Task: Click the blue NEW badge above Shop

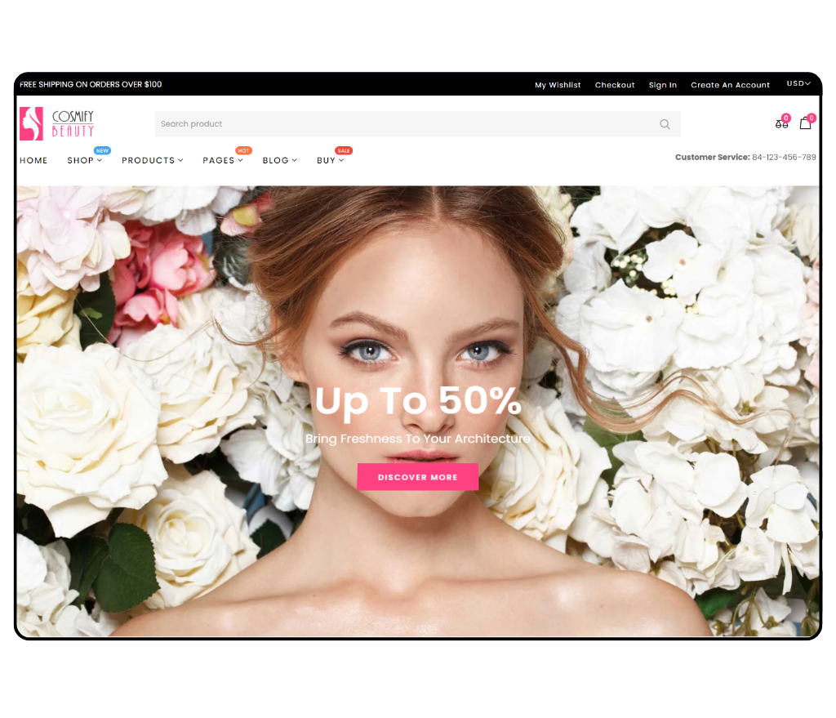Action: 102,151
